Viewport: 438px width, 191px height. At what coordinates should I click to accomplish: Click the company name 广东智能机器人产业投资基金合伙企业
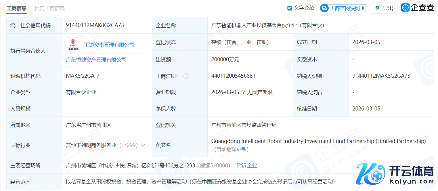pos(267,25)
